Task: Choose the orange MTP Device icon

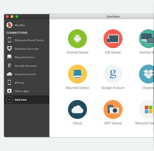Action: 113,110
